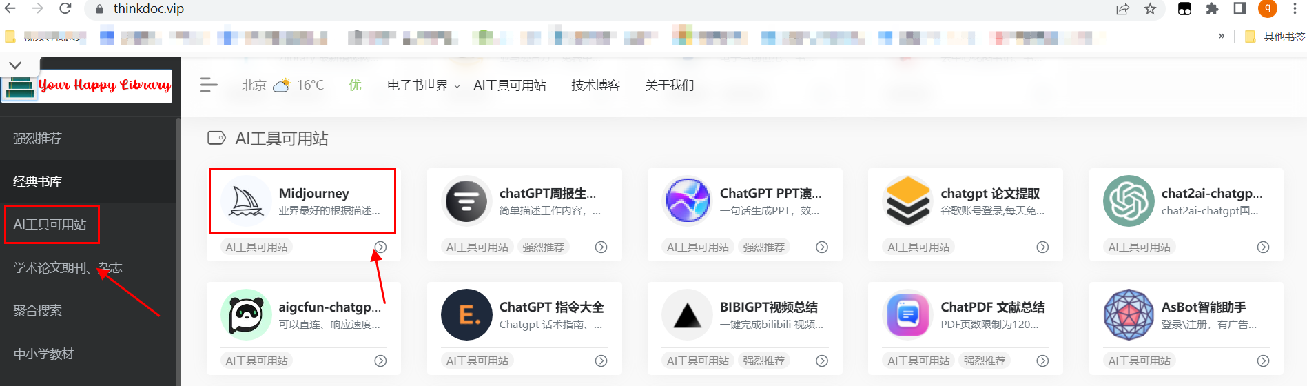Click AI工具可用站 tag under Midjourney

click(257, 247)
